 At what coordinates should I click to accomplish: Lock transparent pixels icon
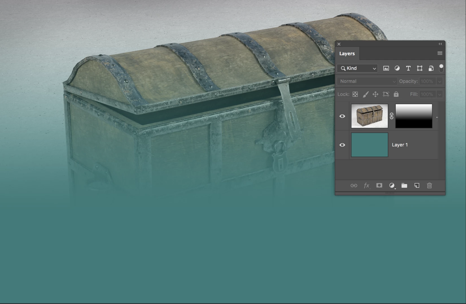[355, 94]
